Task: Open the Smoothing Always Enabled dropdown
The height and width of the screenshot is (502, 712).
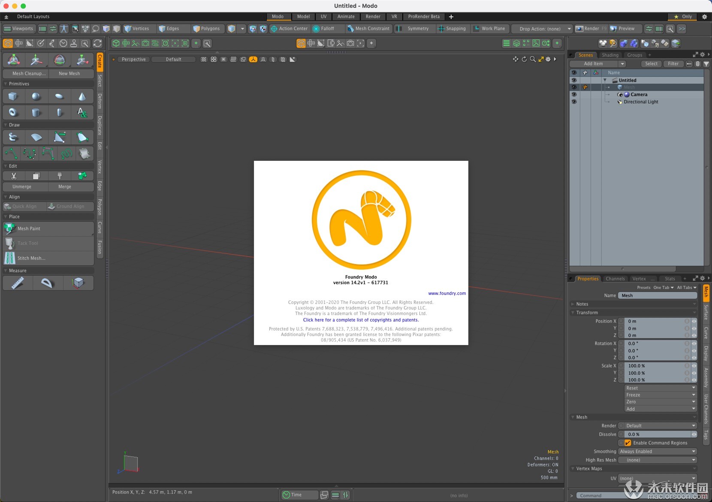Action: 658,451
